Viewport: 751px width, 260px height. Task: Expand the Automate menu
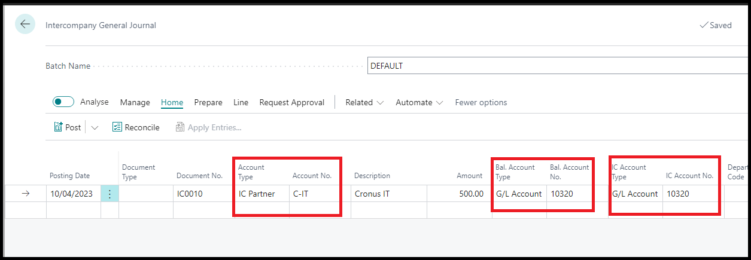point(419,102)
